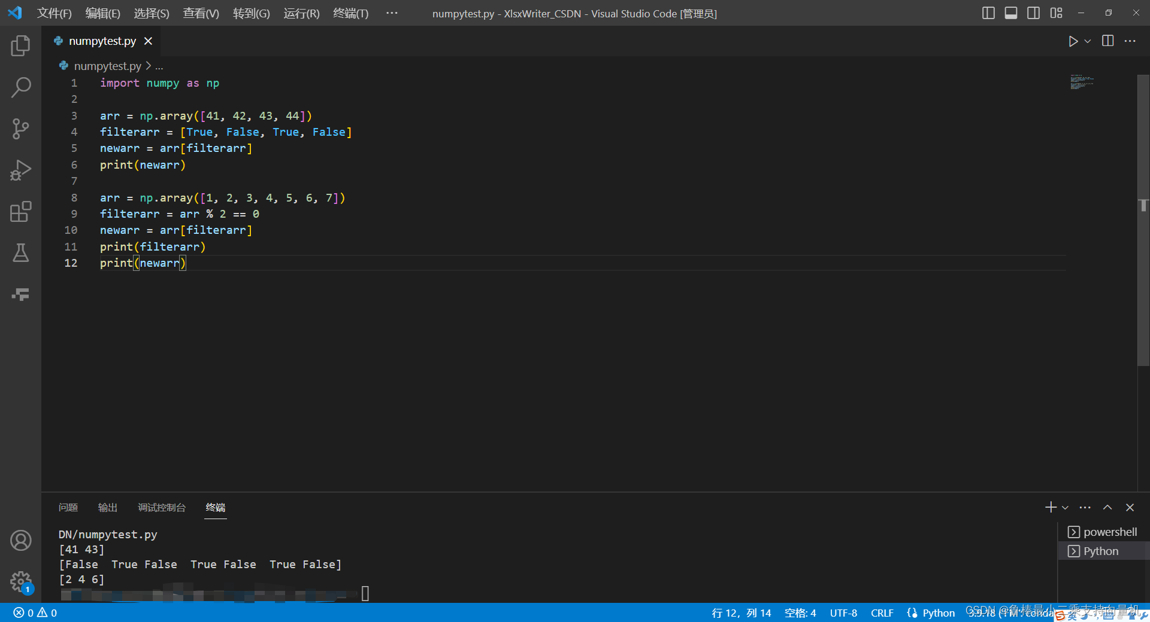Toggle bottom panel layout button
The image size is (1150, 622).
click(x=1011, y=13)
